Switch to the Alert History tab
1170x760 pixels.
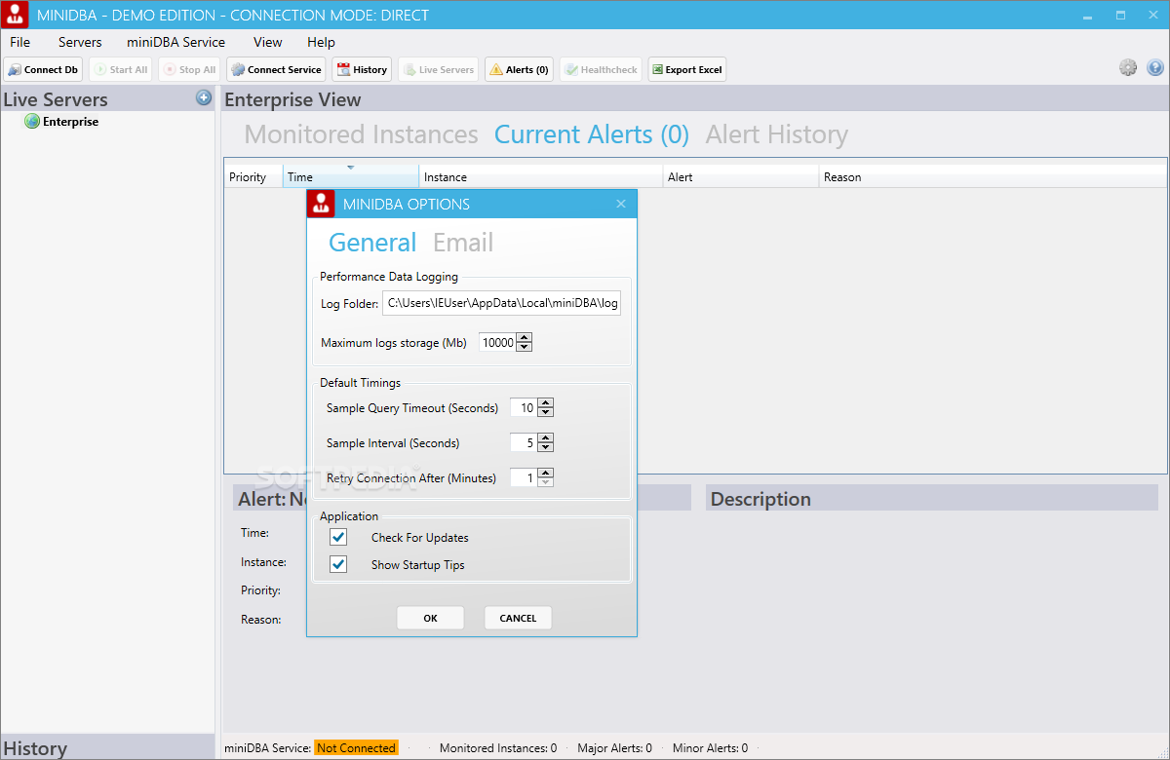[777, 134]
